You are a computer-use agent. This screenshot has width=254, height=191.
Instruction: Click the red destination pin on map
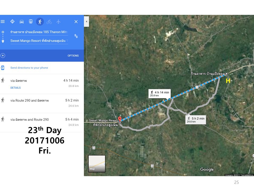[119, 119]
